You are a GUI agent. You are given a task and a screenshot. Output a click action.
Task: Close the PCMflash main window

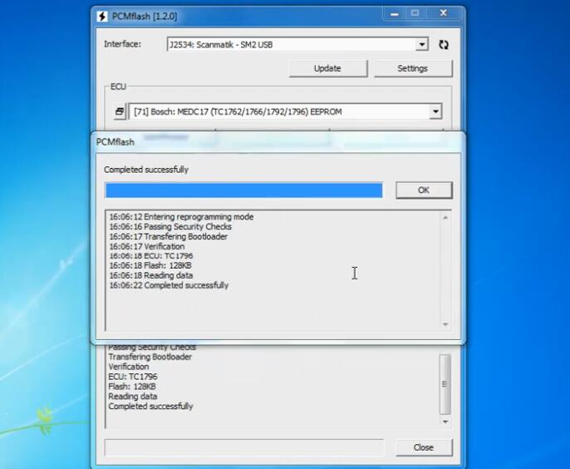coord(444,13)
